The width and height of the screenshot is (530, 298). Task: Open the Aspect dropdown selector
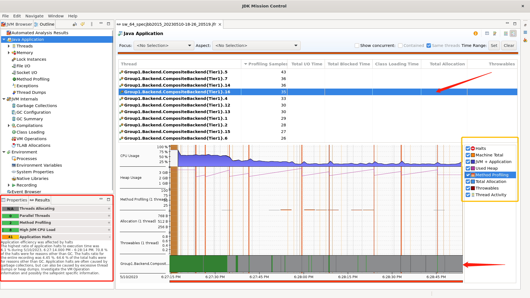(x=296, y=45)
